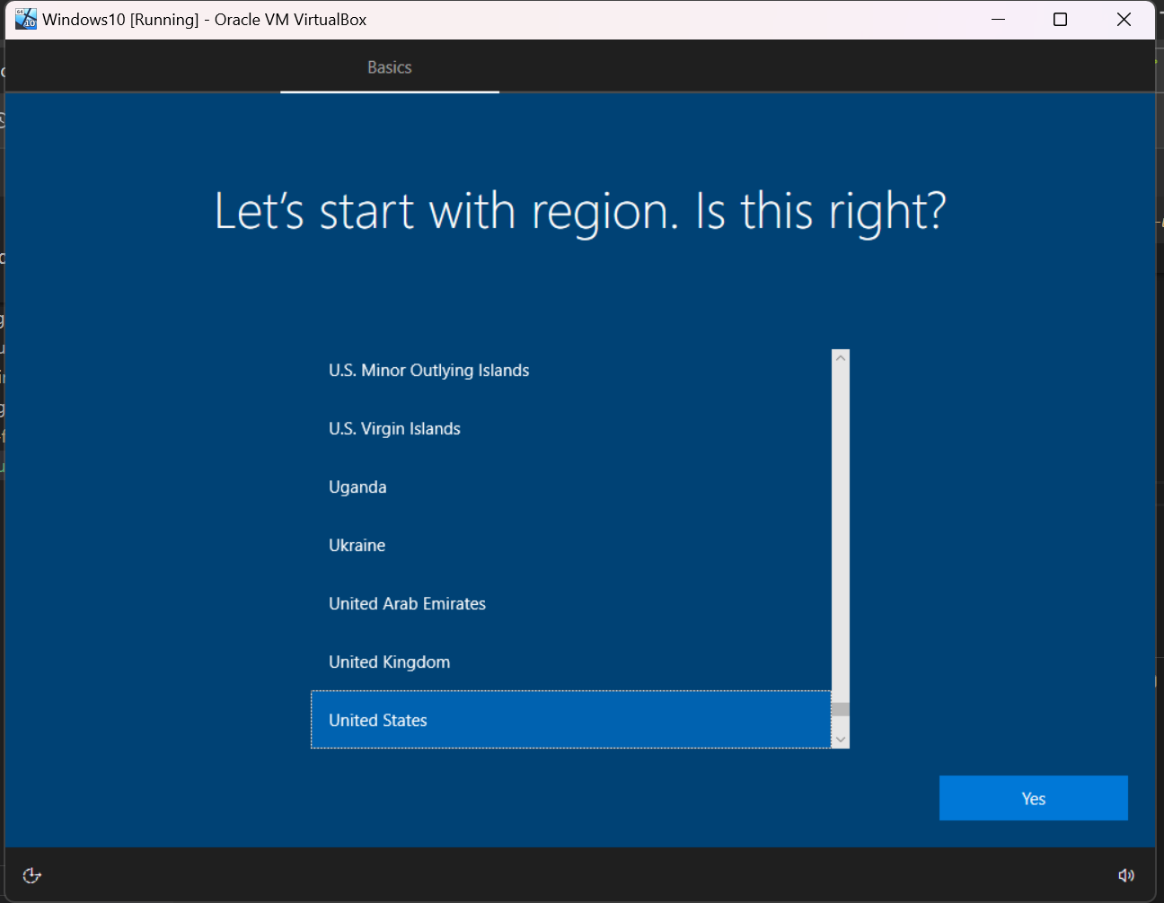Image resolution: width=1164 pixels, height=903 pixels.
Task: Select U.S. Virgin Islands region
Action: (x=571, y=428)
